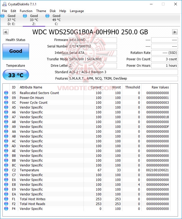This screenshot has width=182, height=219.
Task: Click status icon of attribute BB
Action: pos(6,160)
